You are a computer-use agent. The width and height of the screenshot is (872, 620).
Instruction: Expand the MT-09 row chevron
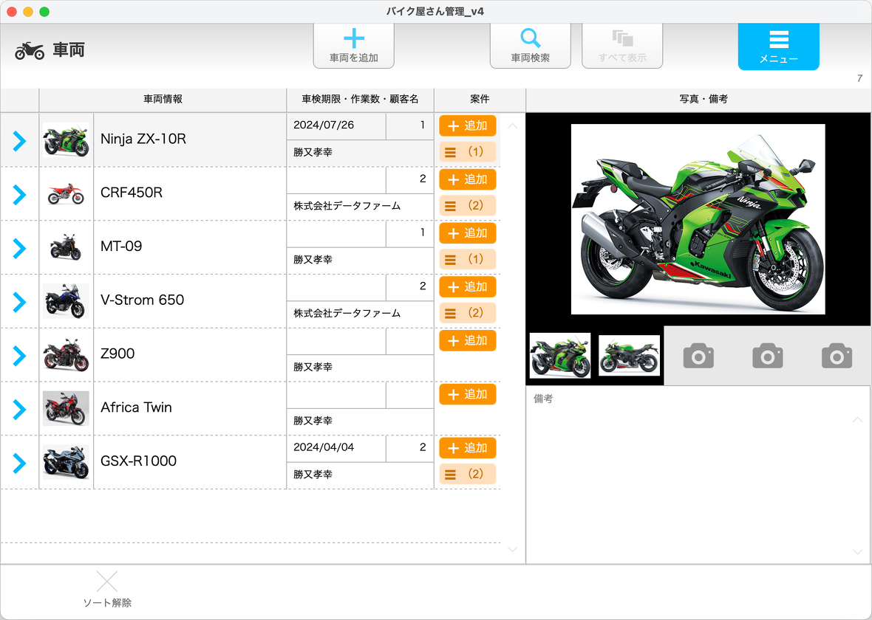[19, 248]
